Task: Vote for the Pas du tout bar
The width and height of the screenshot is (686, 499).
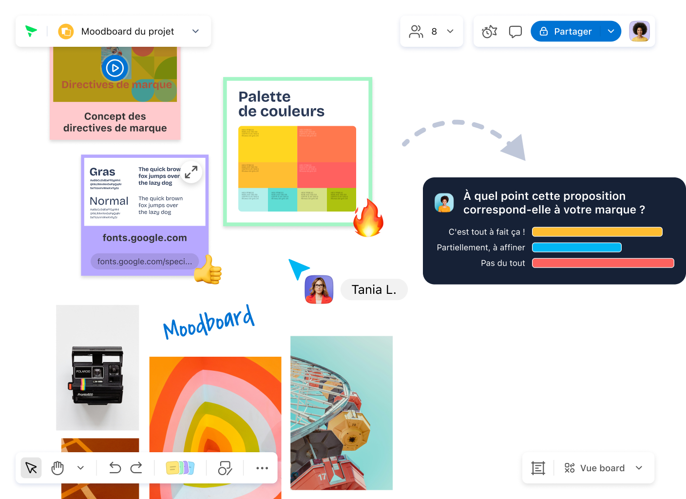Action: [x=603, y=263]
